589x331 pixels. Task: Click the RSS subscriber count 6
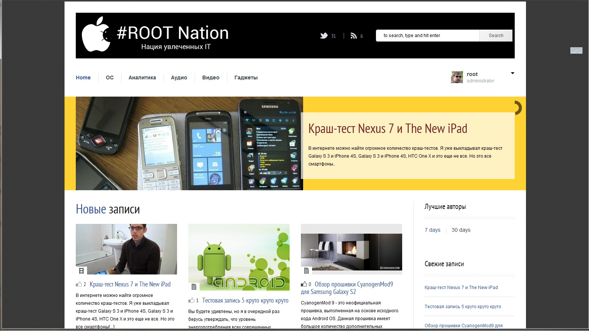[x=362, y=36]
